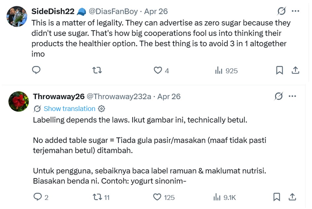
Task: Reply to SideDish22's tweet
Action: [36, 70]
